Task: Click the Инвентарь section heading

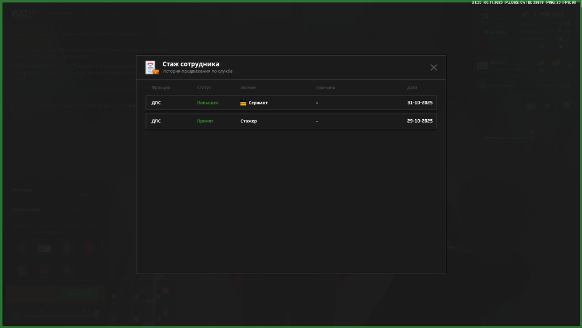Action: [26, 209]
